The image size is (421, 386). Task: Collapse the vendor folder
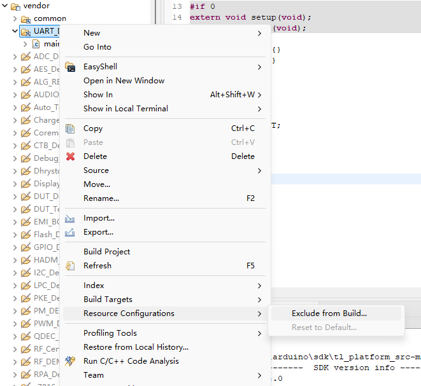5,6
